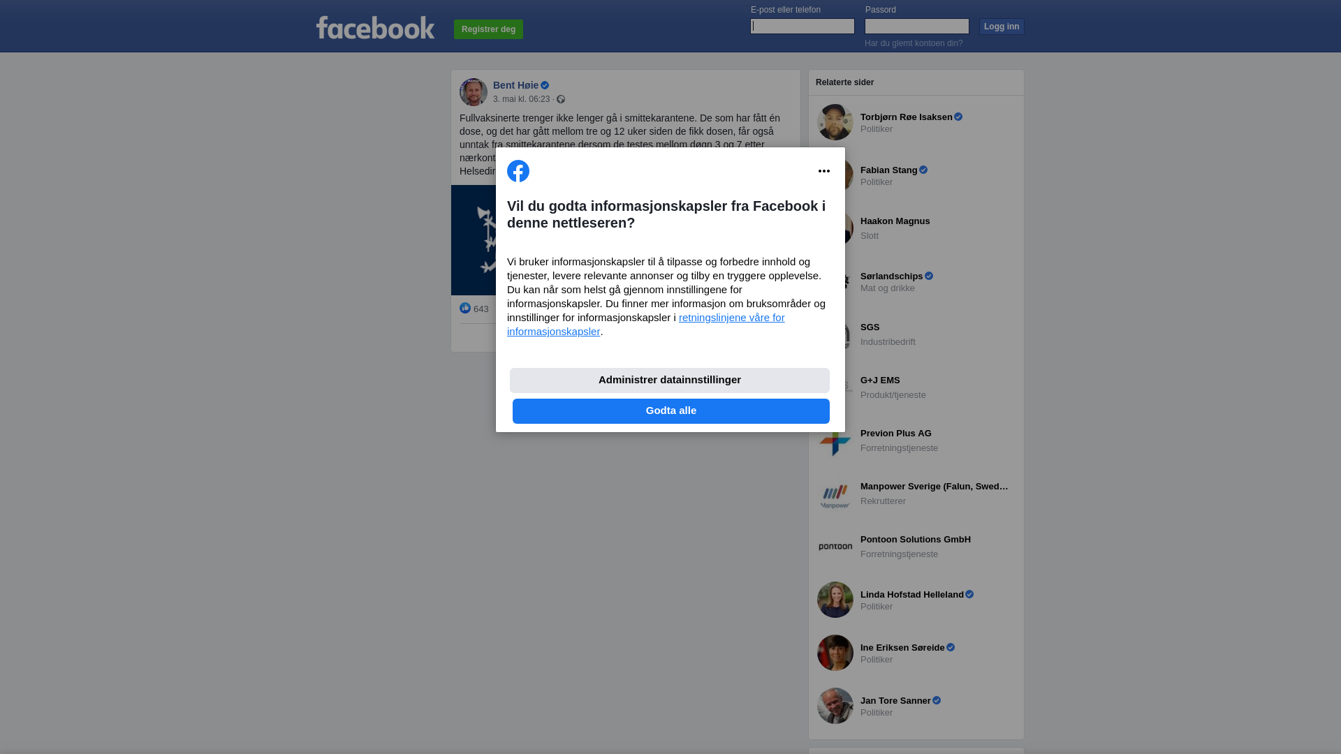Open Bent Høie's profile picture
Image resolution: width=1341 pixels, height=754 pixels.
(x=474, y=92)
